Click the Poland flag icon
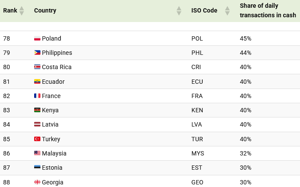The height and width of the screenshot is (187, 300). coord(37,38)
